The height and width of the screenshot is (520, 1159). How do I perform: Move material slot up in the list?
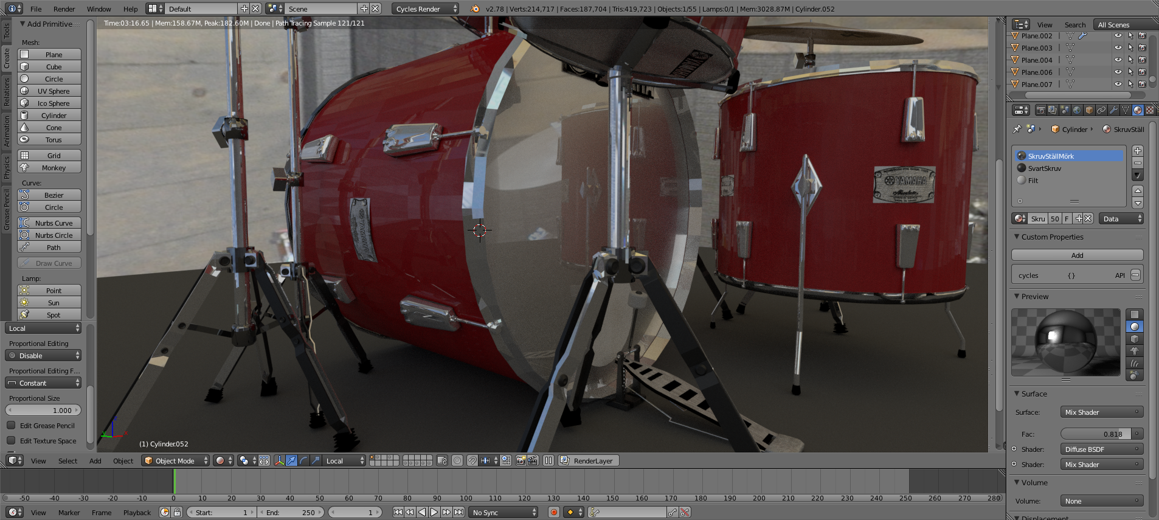(x=1138, y=191)
